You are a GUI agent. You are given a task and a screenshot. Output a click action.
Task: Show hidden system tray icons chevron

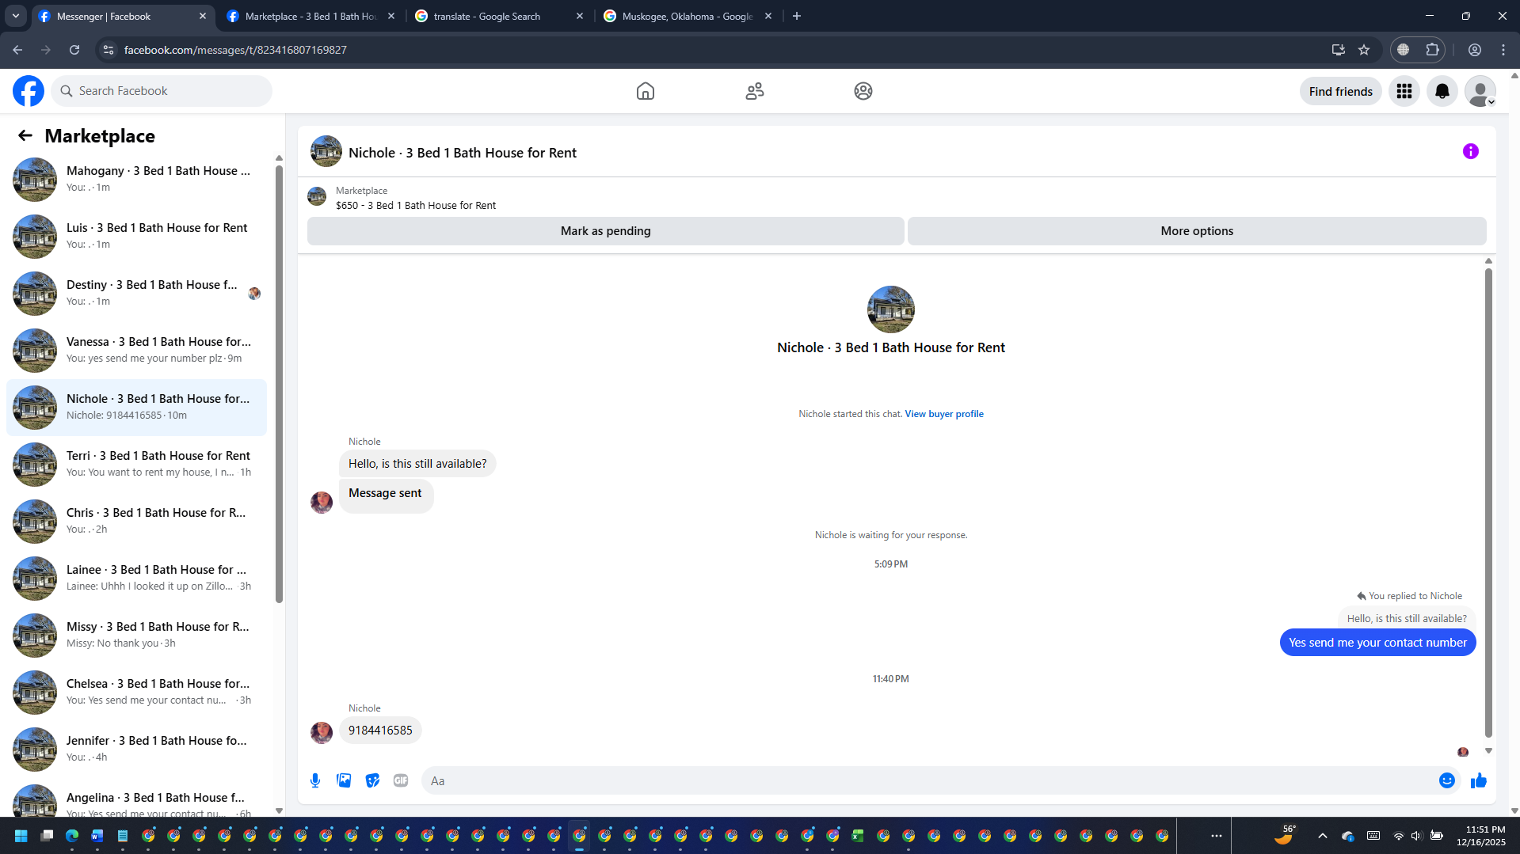coord(1323,836)
